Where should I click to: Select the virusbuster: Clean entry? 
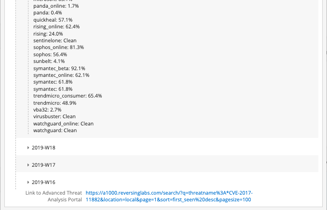pos(54,117)
